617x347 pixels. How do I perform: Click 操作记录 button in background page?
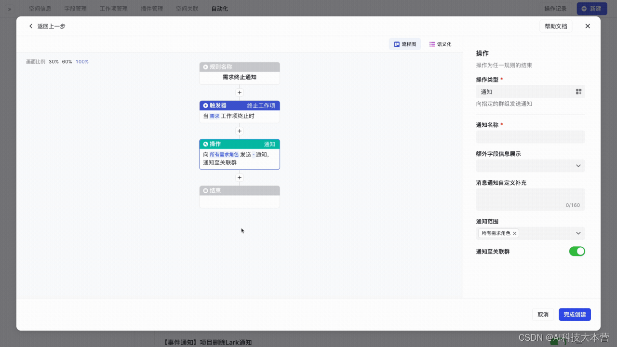pyautogui.click(x=555, y=9)
